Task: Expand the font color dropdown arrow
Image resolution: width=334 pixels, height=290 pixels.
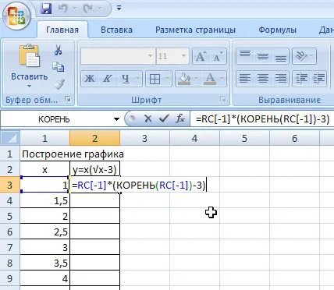Action: click(x=222, y=79)
